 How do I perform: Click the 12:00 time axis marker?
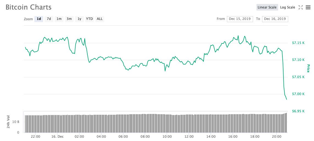[189, 136]
